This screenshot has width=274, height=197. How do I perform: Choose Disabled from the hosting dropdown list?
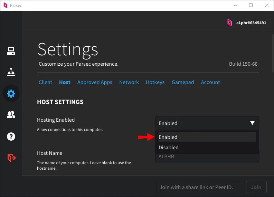(169, 148)
